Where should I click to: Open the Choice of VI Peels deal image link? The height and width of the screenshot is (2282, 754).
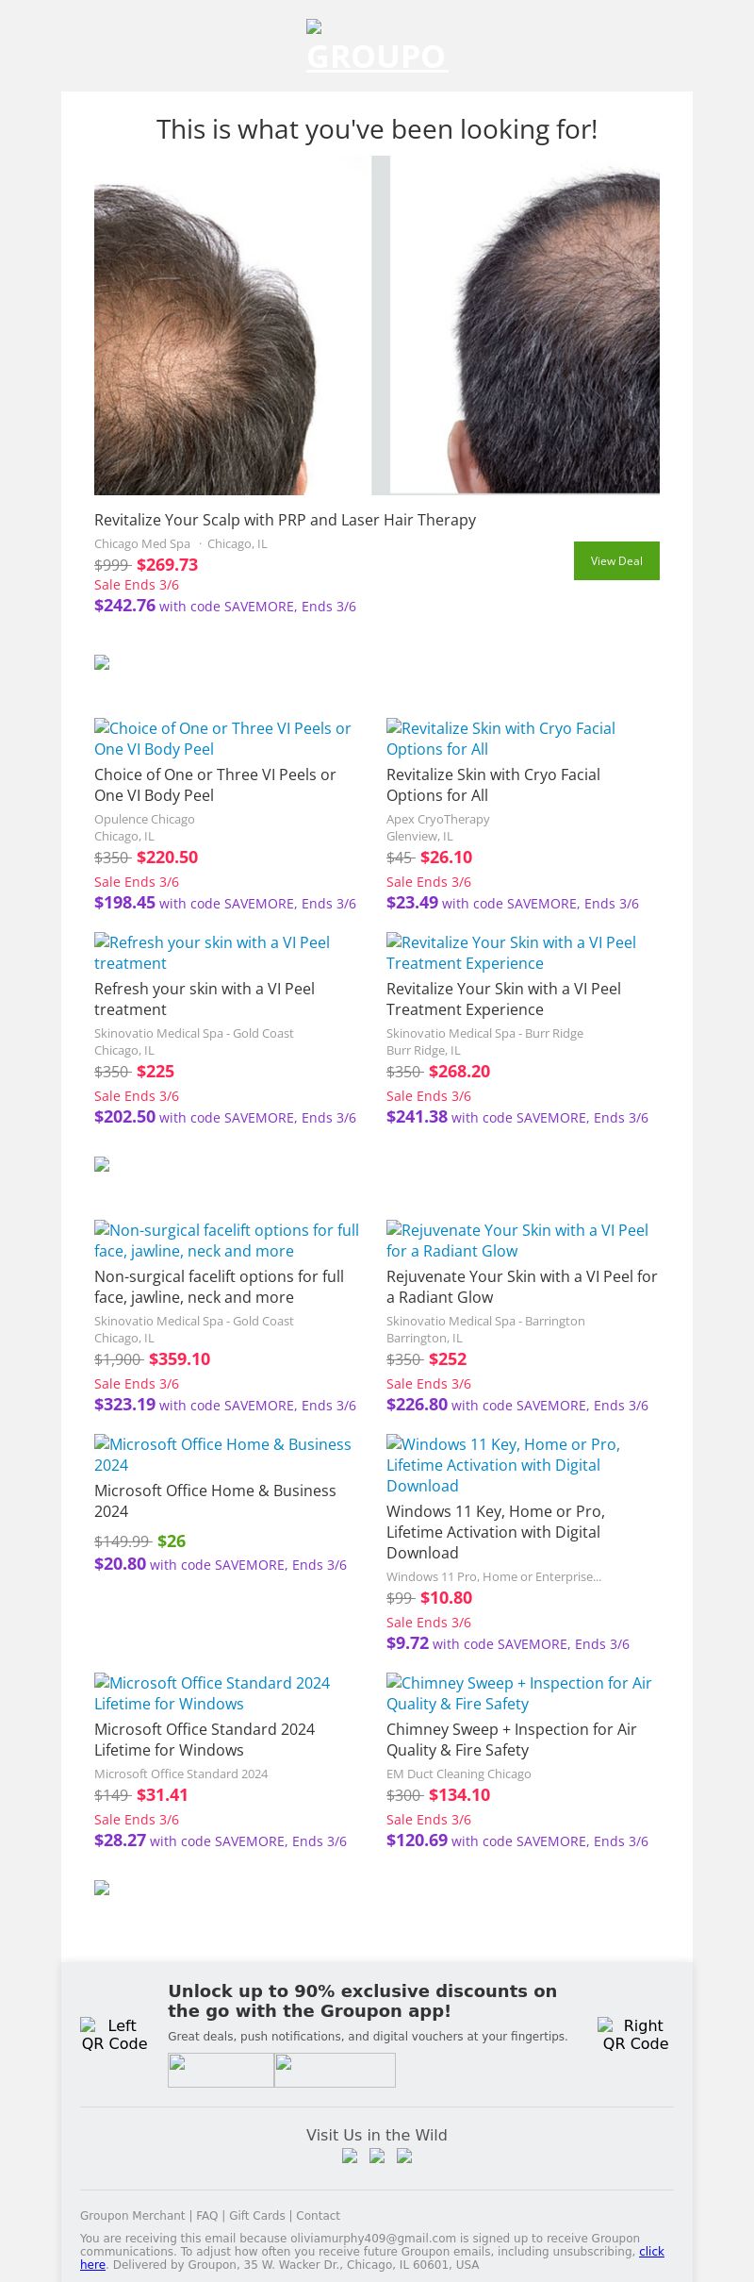point(222,739)
